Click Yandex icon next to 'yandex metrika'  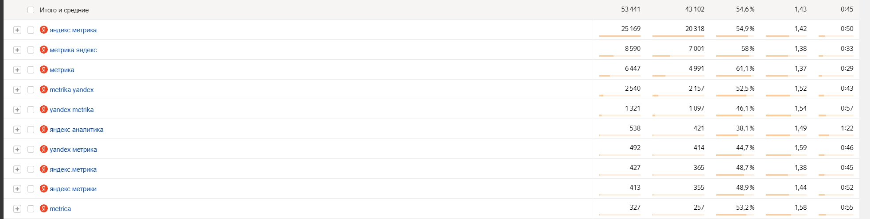[44, 109]
